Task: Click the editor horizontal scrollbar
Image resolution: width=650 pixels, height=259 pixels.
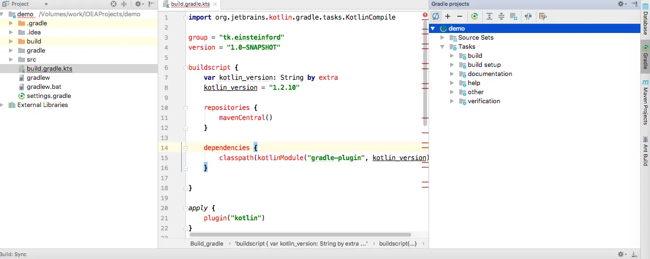Action: pyautogui.click(x=300, y=235)
